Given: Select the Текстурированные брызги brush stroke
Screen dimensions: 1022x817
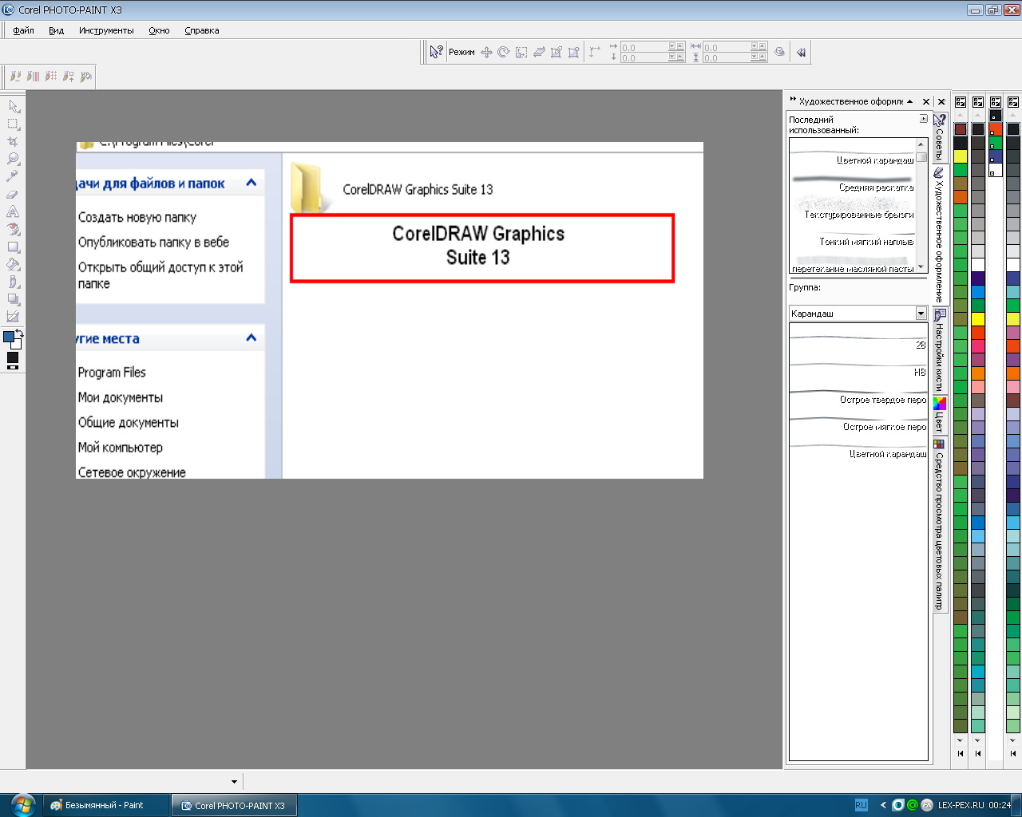Looking at the screenshot, I should pos(852,209).
